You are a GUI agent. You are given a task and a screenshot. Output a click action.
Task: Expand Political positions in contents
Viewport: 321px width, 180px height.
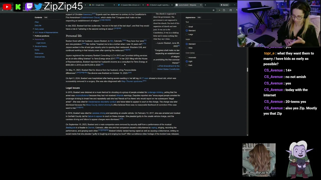(x=33, y=36)
